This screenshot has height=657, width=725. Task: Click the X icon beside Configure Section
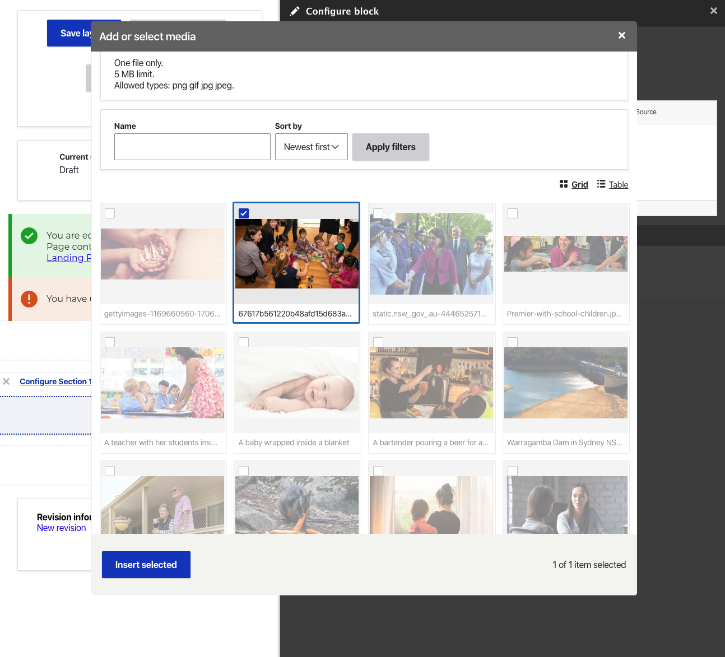6,381
